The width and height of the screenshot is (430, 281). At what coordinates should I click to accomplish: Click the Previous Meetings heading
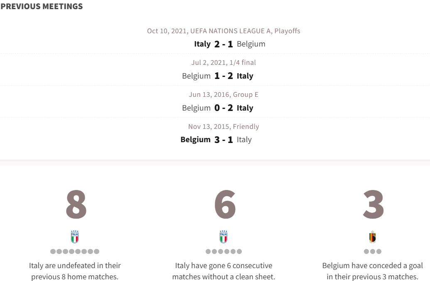click(x=42, y=7)
